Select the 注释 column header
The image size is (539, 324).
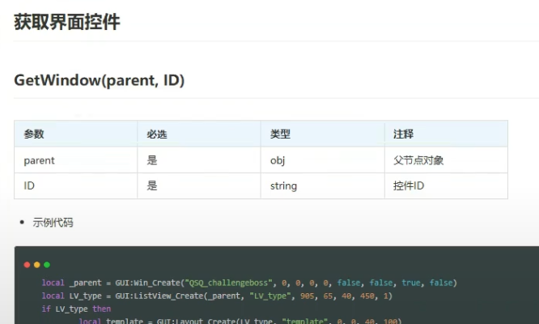point(403,134)
